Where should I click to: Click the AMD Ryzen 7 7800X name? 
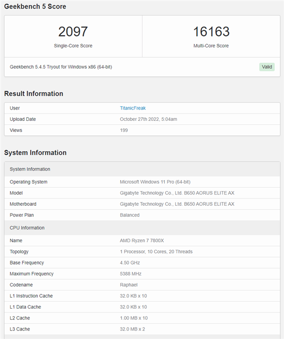(x=141, y=240)
